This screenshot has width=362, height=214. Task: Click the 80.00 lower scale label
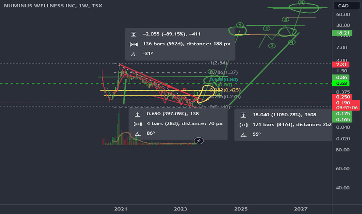(x=343, y=150)
